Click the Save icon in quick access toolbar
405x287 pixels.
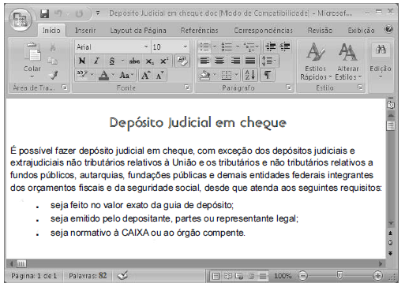tap(45, 13)
